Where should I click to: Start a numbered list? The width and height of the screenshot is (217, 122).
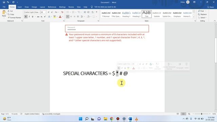(73, 12)
